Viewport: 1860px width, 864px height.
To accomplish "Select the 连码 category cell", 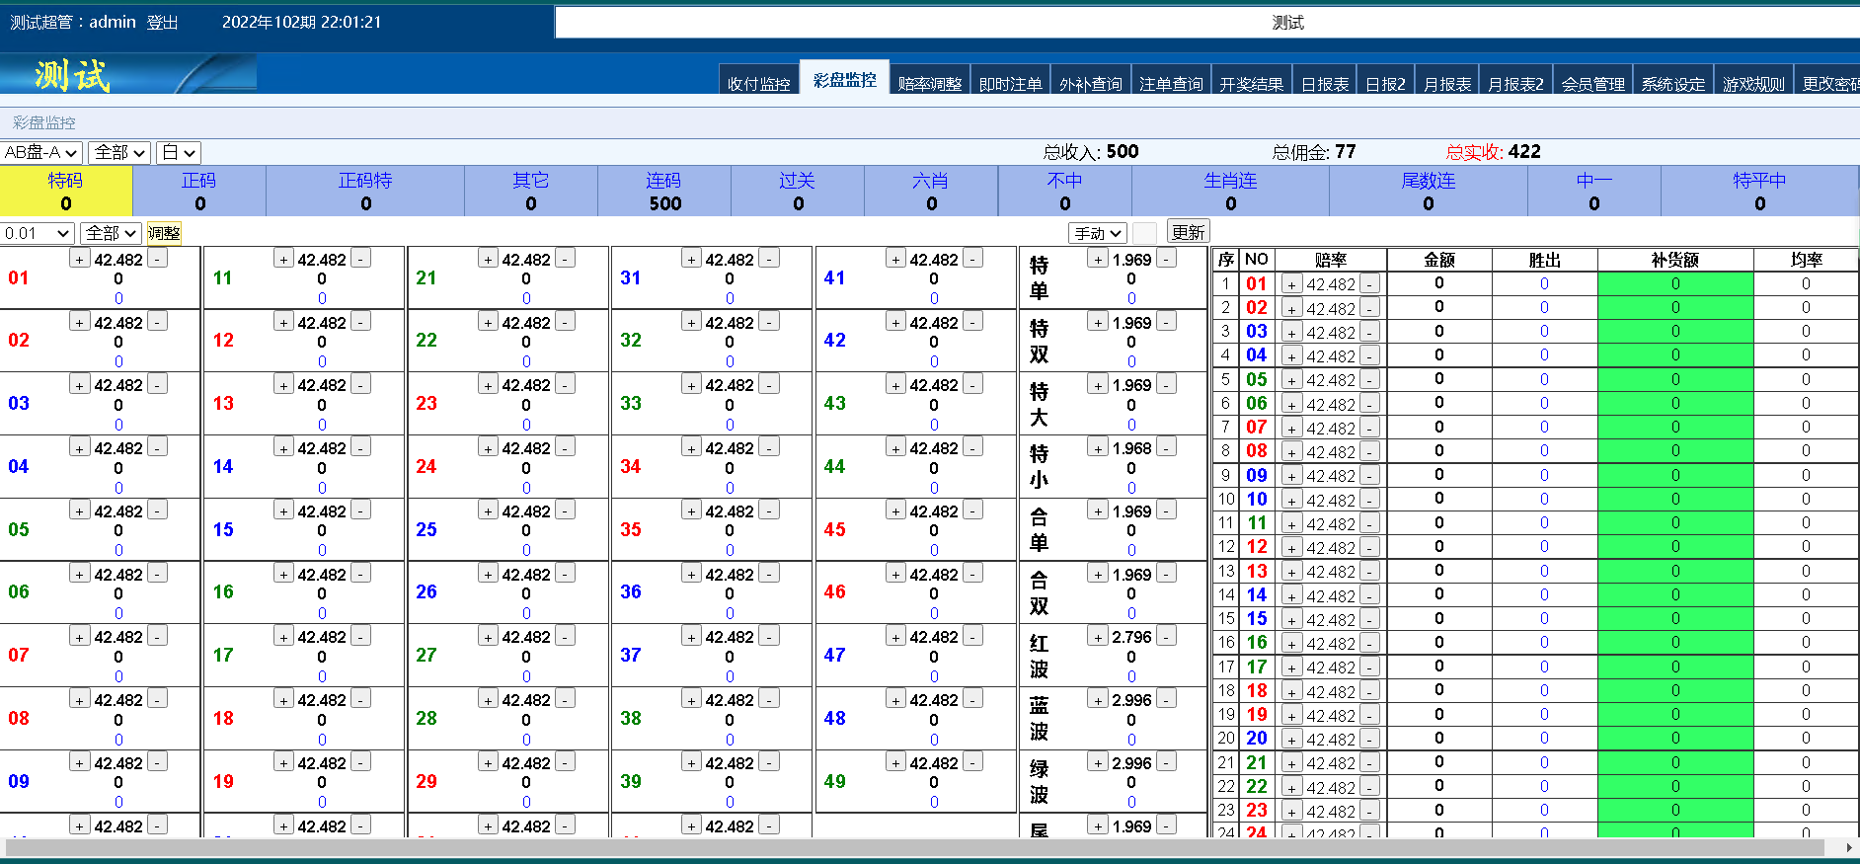I will (x=664, y=192).
